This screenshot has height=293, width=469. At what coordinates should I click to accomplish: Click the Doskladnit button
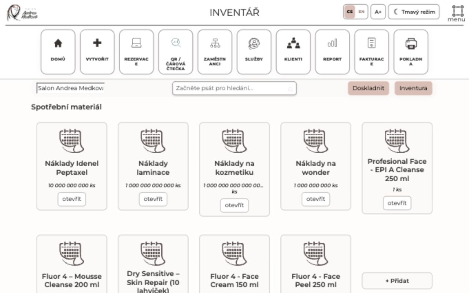368,88
